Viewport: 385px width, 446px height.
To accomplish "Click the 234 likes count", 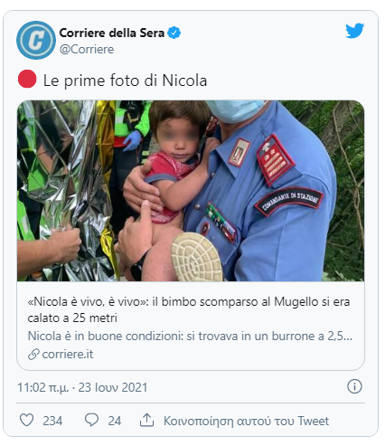I will click(x=52, y=421).
